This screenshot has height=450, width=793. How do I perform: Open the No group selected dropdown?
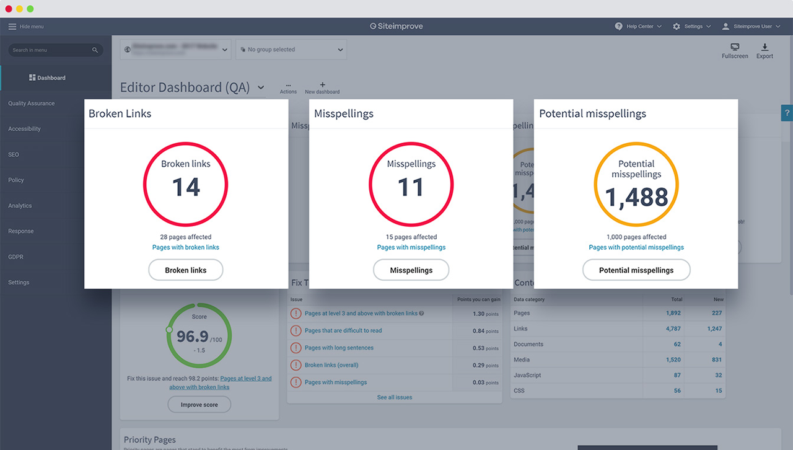291,49
